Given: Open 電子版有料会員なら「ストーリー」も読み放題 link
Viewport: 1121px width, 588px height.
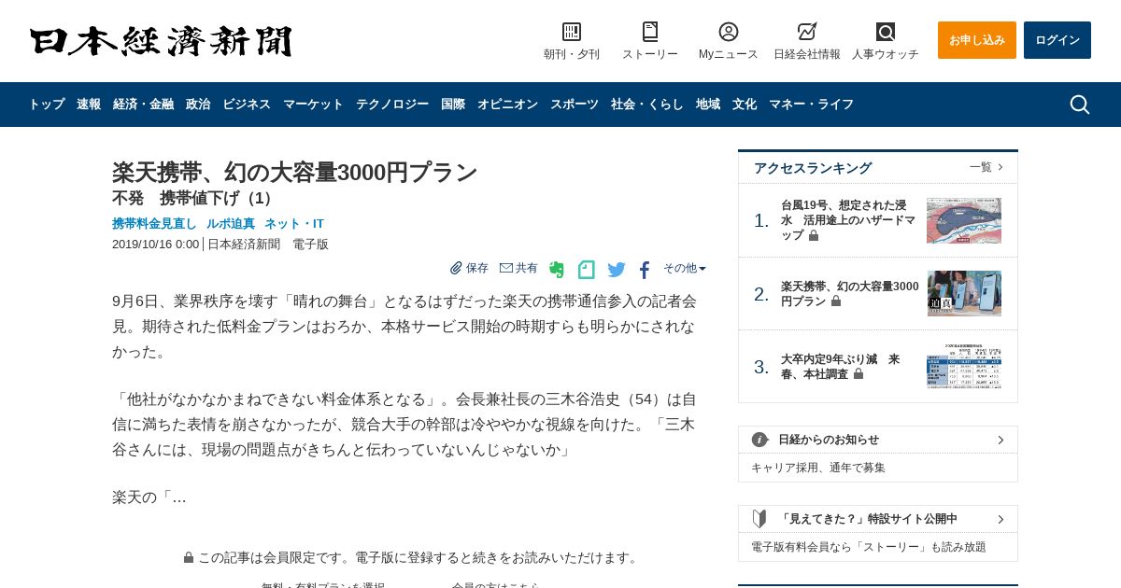Looking at the screenshot, I should click(x=869, y=547).
